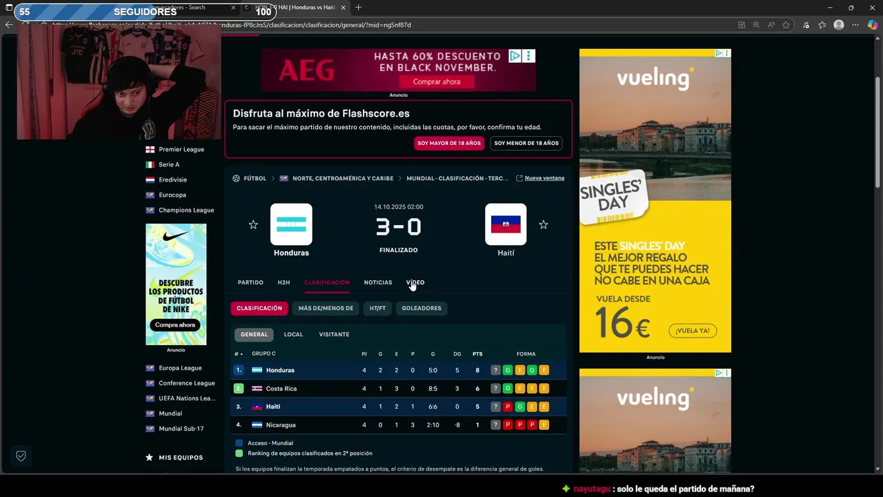The height and width of the screenshot is (497, 883).
Task: Click ¡Vuela ya! button on Vueling ad
Action: coord(693,331)
